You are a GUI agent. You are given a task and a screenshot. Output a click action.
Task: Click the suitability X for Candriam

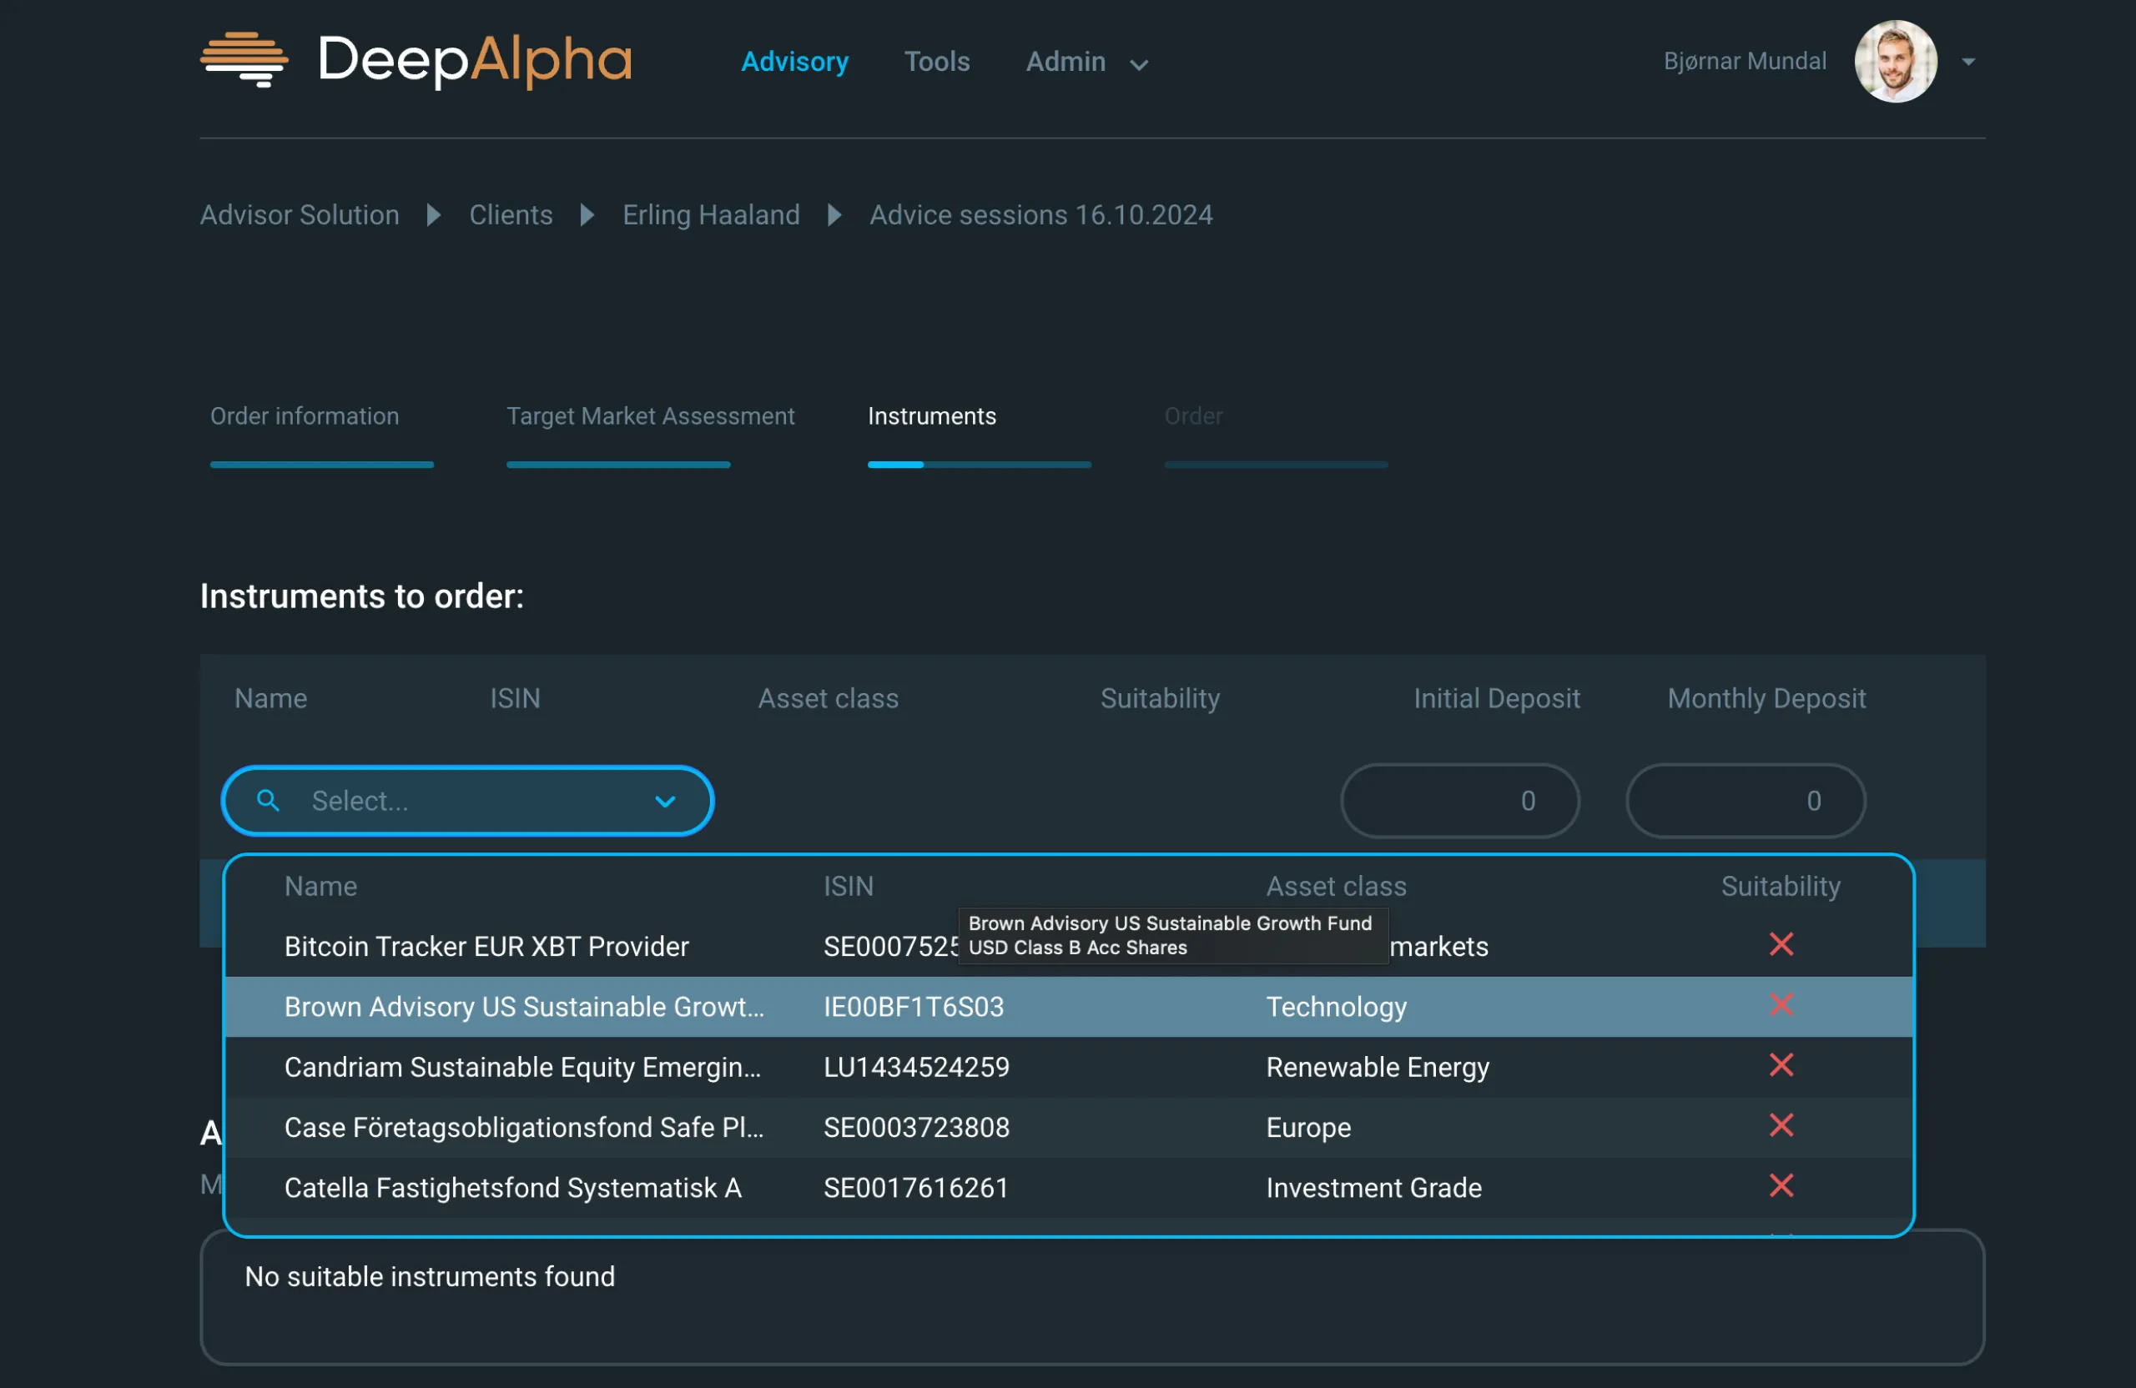1781,1064
